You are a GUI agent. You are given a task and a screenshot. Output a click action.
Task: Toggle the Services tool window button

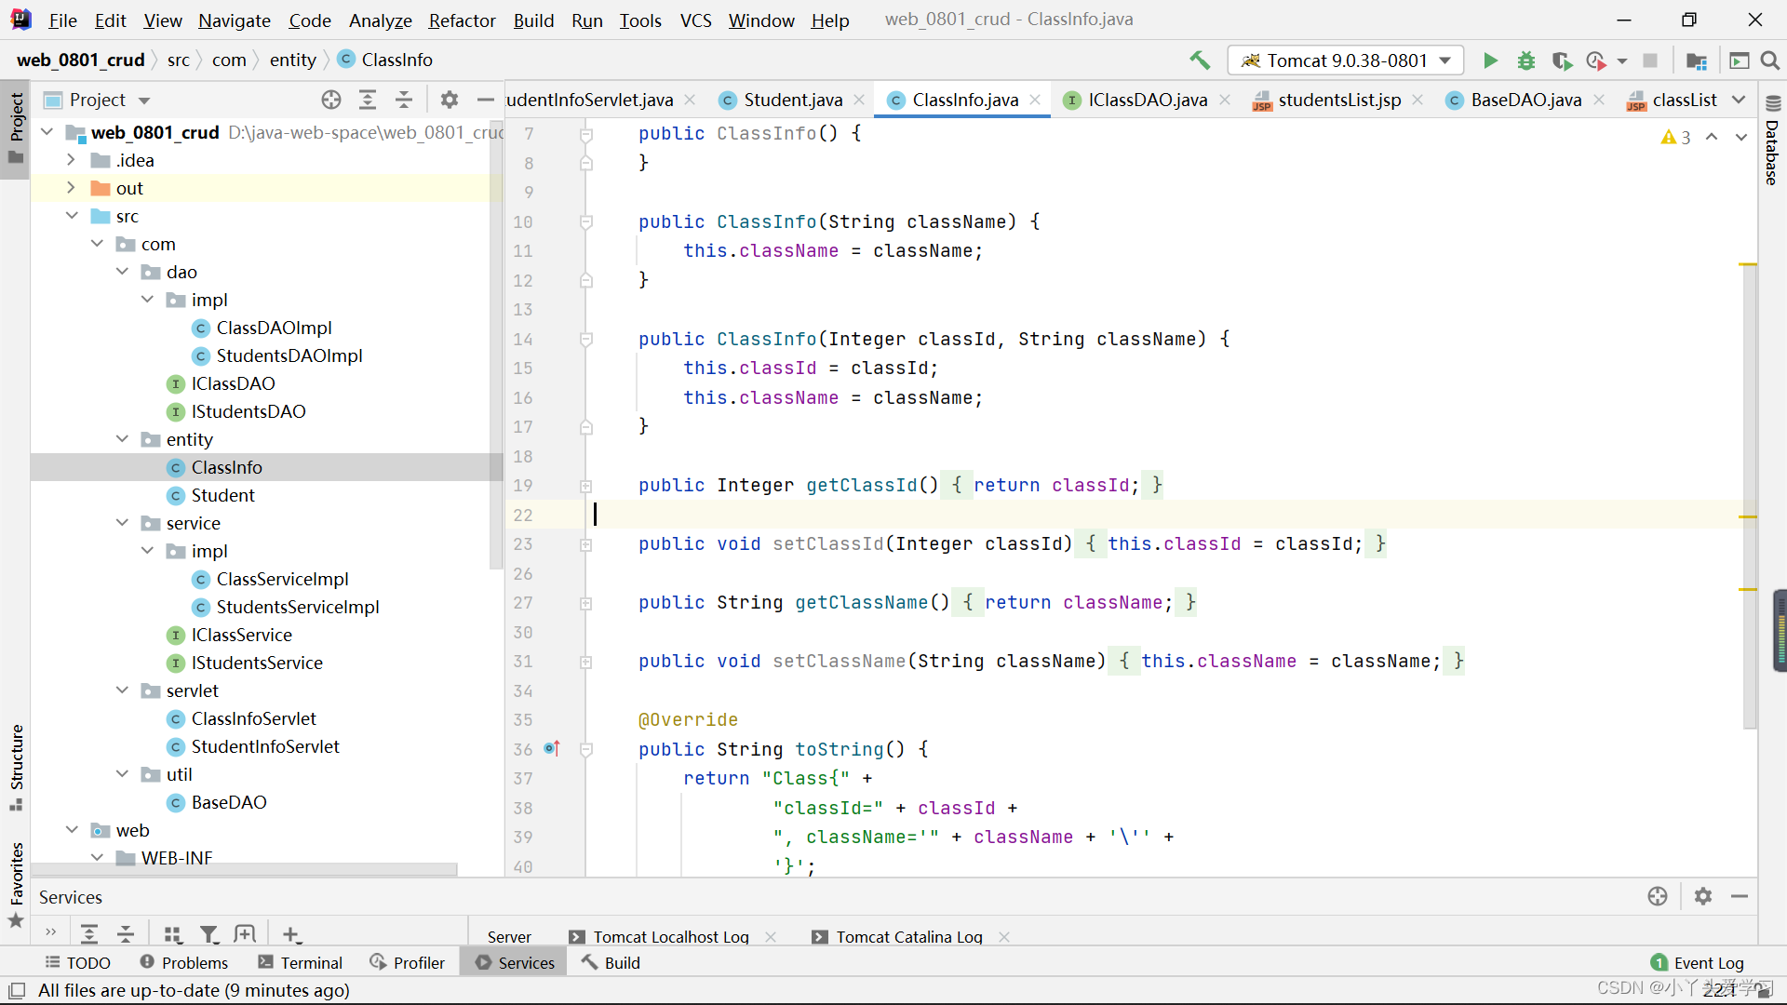[x=516, y=962]
